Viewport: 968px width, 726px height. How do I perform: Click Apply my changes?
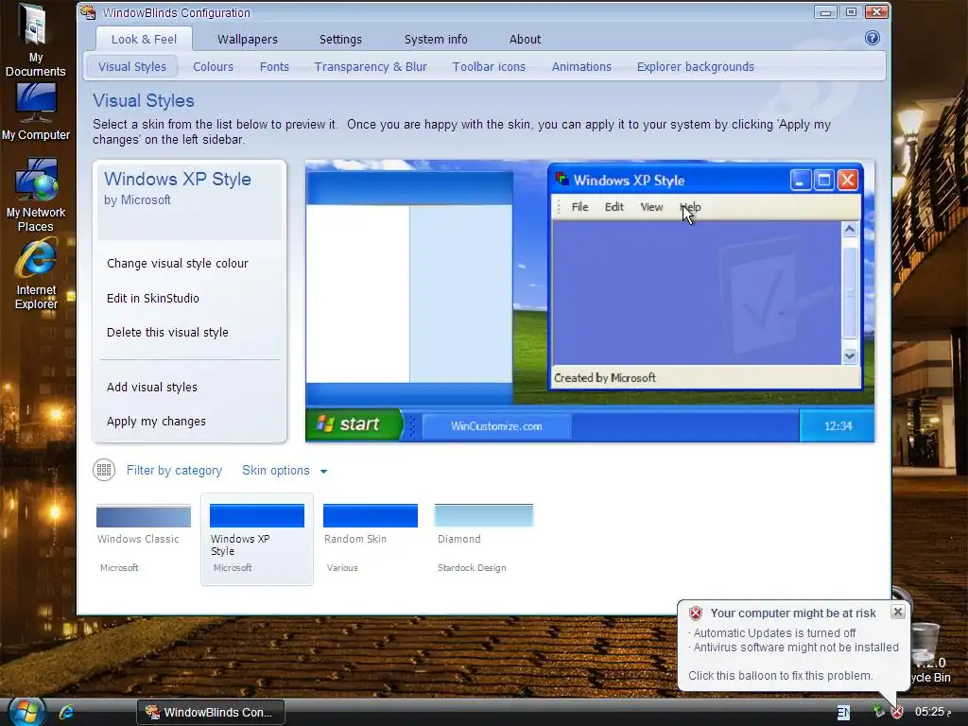point(156,421)
